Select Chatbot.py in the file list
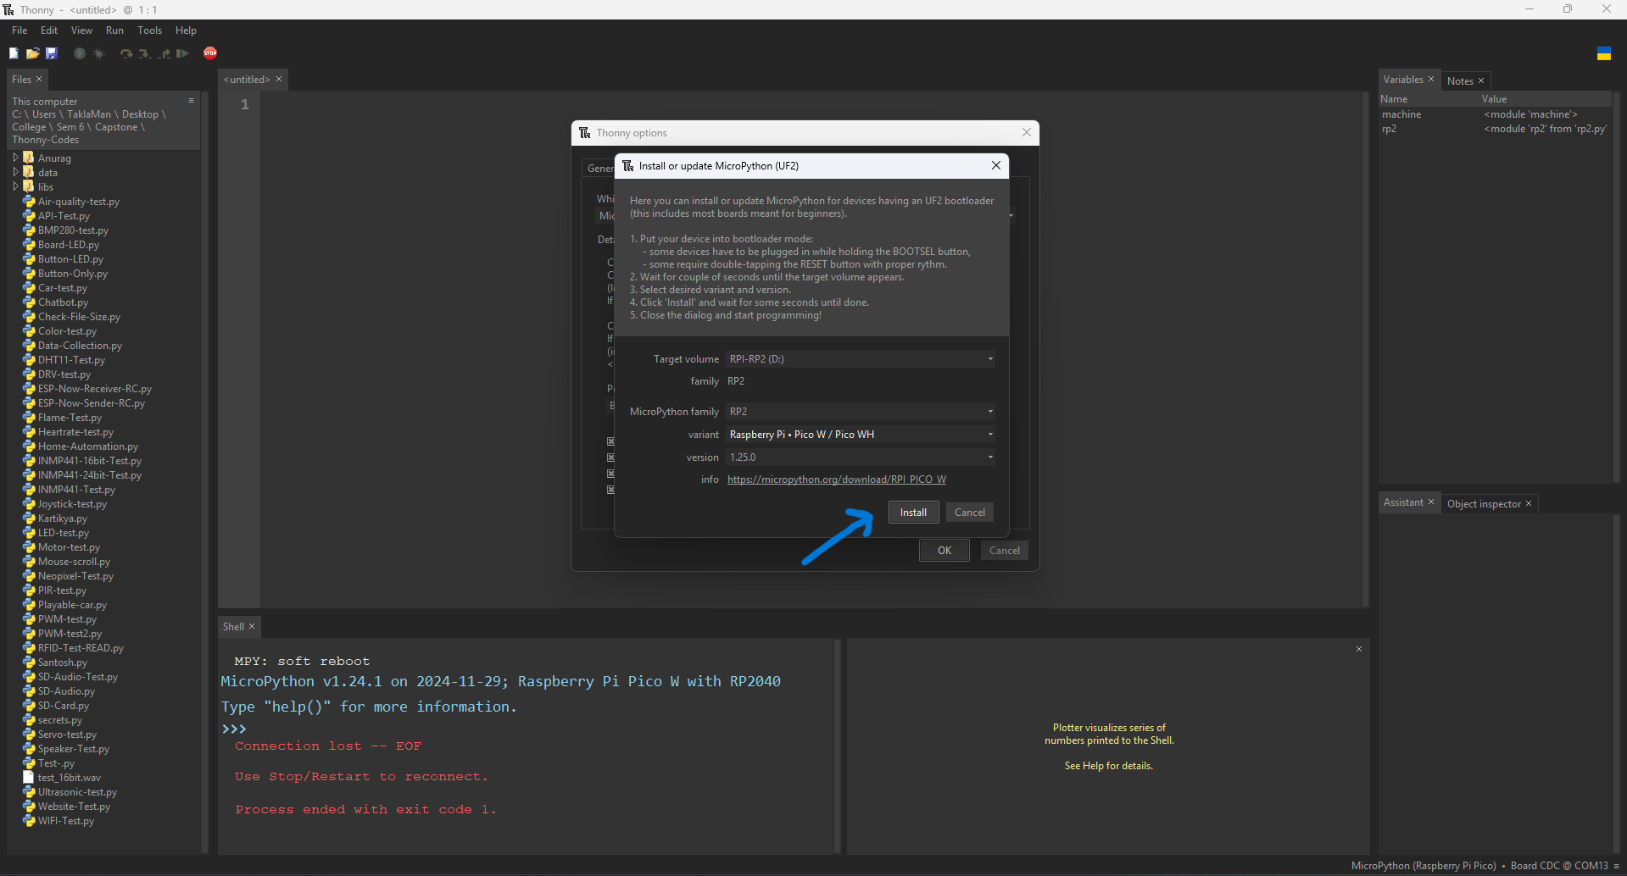This screenshot has height=876, width=1627. coord(63,302)
